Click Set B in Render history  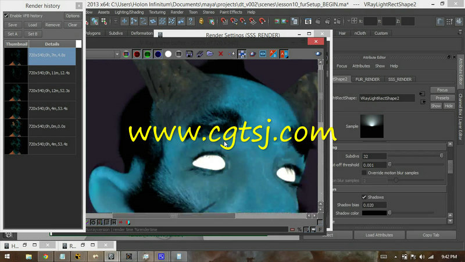[33, 34]
